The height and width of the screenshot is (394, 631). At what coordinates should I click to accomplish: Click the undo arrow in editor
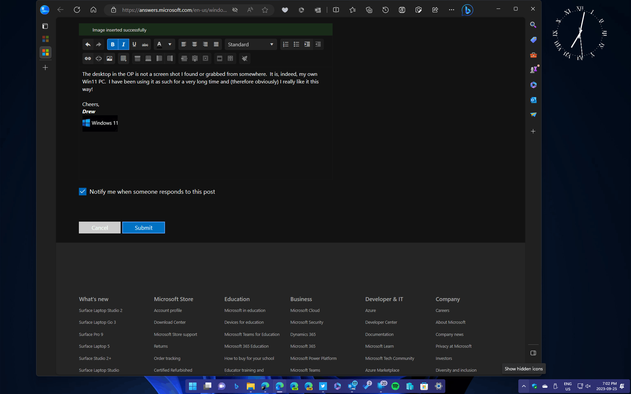pos(88,44)
